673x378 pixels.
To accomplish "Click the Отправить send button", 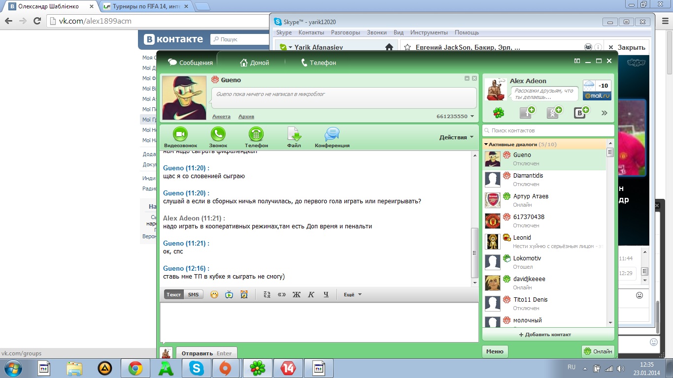I will tap(206, 353).
